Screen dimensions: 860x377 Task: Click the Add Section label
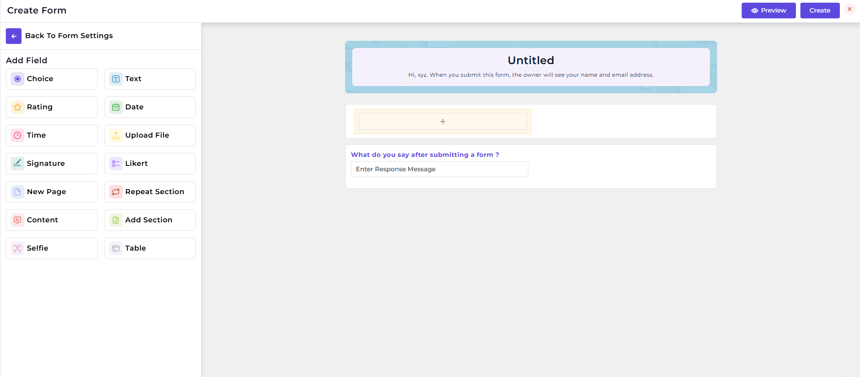[x=149, y=220]
